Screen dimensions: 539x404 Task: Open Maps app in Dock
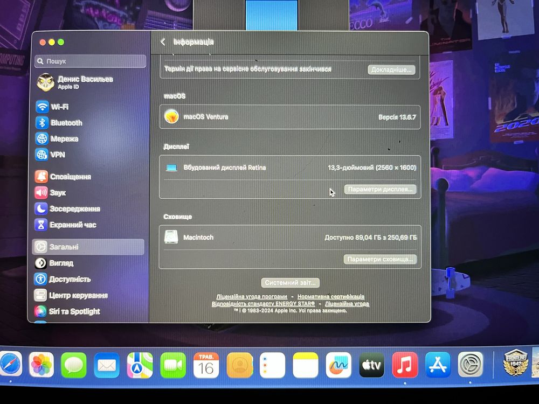coord(140,365)
